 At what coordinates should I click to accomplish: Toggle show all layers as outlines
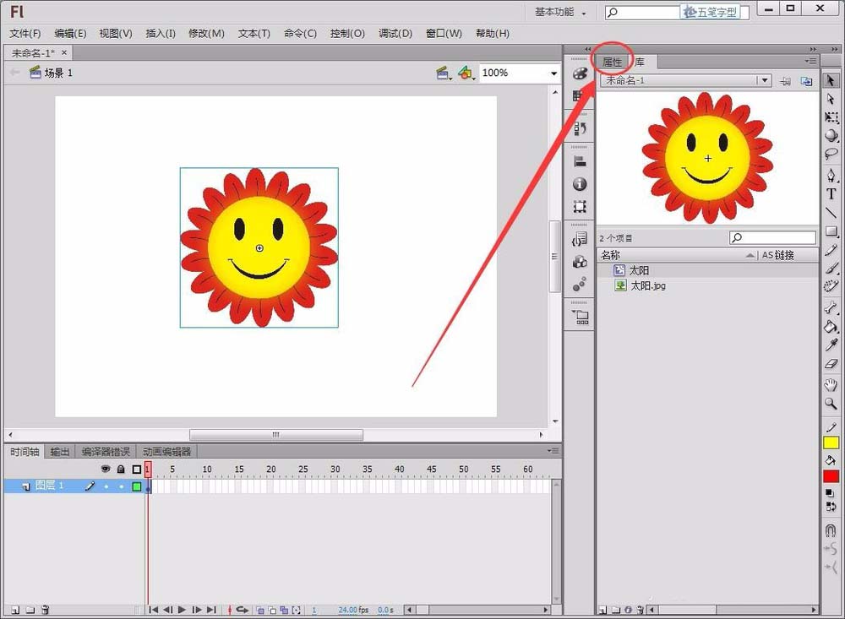pyautogui.click(x=136, y=470)
